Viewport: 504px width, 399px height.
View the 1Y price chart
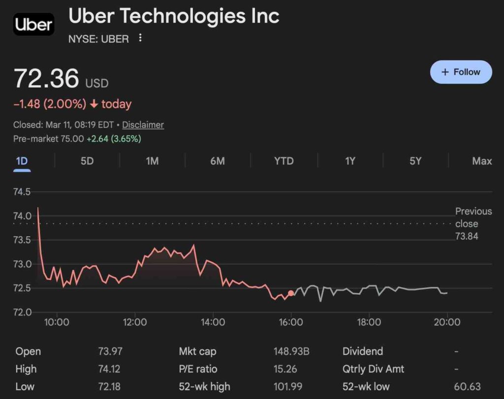pyautogui.click(x=350, y=161)
